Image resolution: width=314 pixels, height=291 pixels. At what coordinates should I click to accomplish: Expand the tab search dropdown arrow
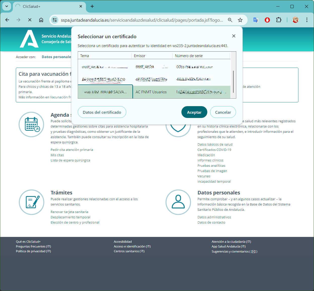[7, 6]
